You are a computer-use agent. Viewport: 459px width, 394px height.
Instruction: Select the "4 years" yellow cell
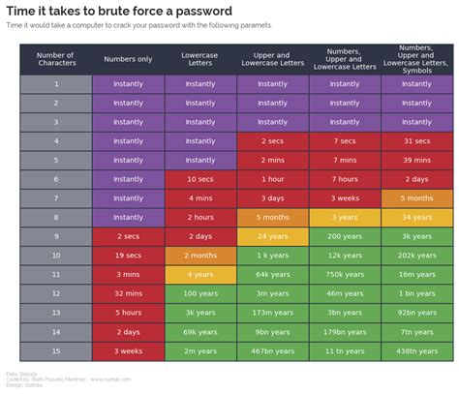point(200,275)
